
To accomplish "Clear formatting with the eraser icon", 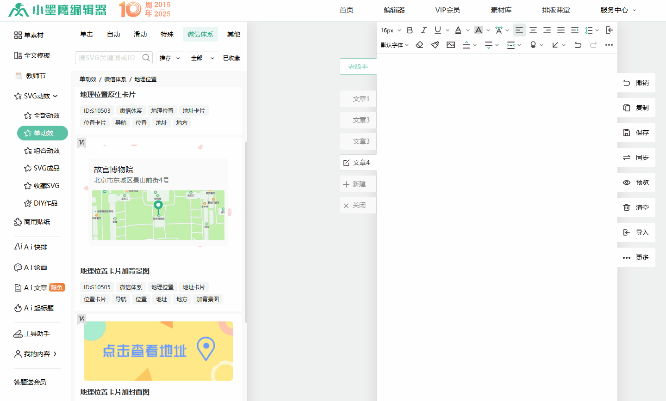I will click(420, 45).
